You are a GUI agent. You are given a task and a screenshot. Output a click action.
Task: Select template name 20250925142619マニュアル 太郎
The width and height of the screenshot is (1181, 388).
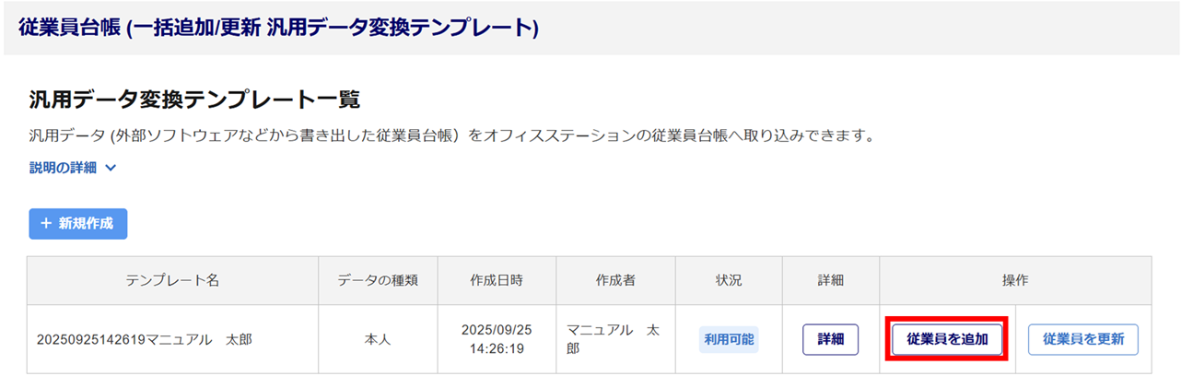click(x=145, y=339)
